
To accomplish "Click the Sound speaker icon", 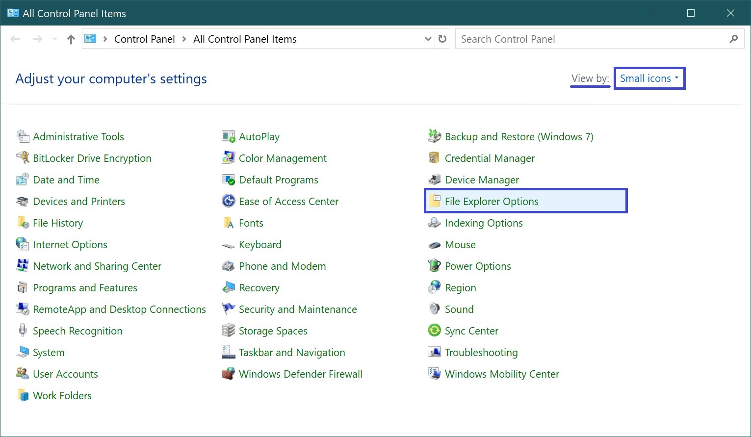I will [435, 309].
